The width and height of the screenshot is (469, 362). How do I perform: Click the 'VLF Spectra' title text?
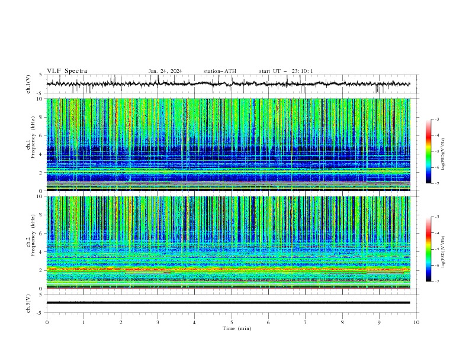(x=67, y=71)
